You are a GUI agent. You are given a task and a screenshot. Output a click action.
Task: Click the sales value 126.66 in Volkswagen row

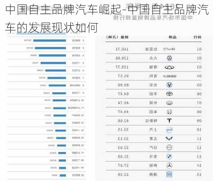pyautogui.click(x=122, y=58)
